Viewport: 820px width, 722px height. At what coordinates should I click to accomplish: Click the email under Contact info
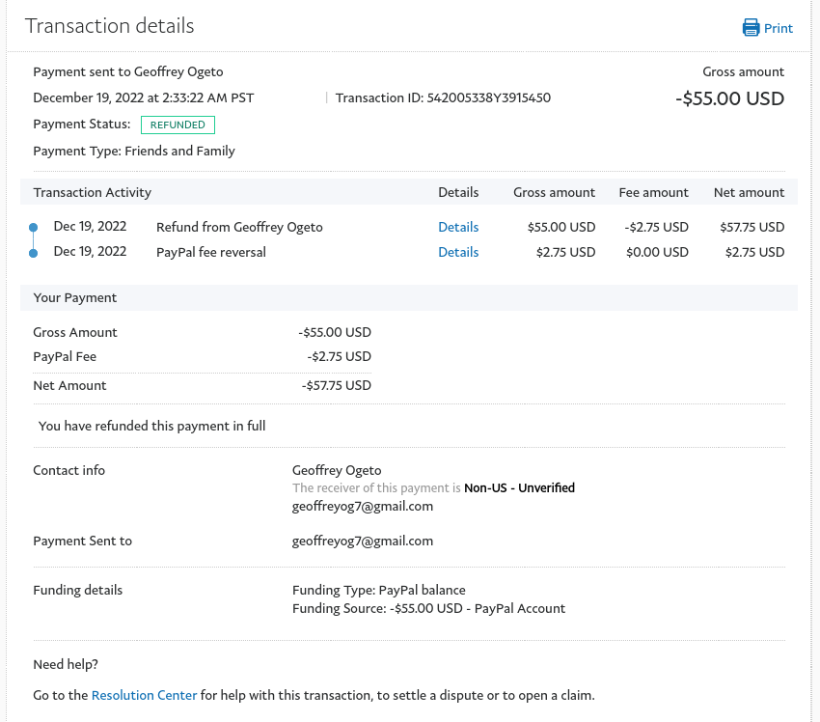pos(363,507)
